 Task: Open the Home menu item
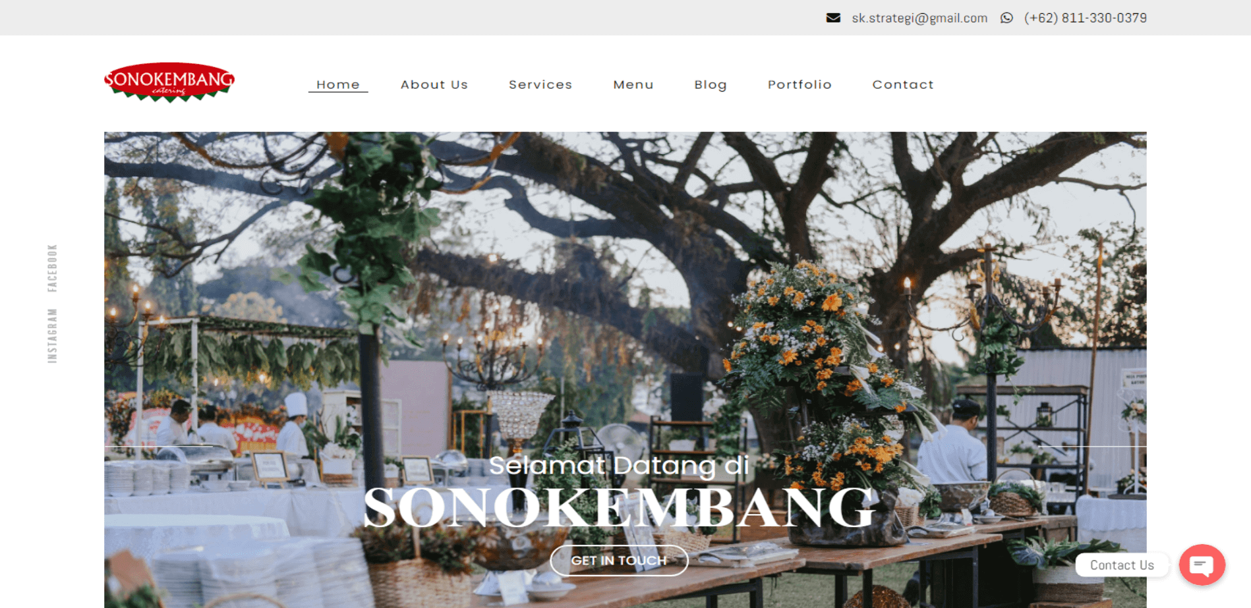click(338, 84)
